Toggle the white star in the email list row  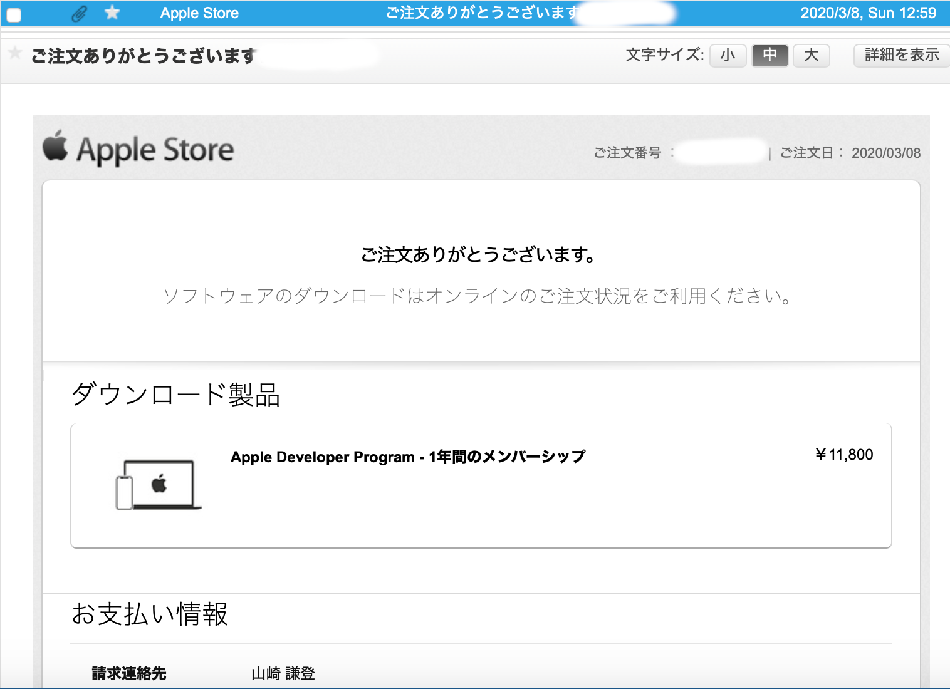(x=112, y=12)
